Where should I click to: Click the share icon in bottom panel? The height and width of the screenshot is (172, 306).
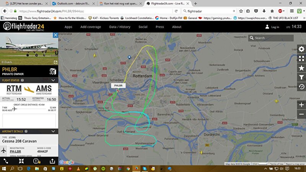[52, 161]
